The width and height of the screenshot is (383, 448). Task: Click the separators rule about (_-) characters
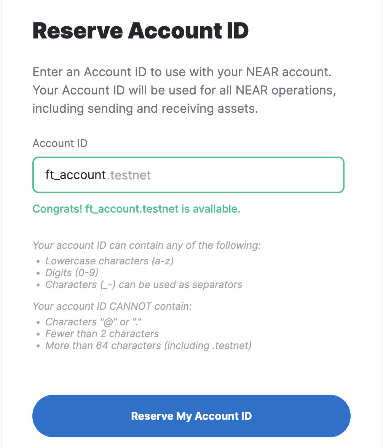[144, 285]
